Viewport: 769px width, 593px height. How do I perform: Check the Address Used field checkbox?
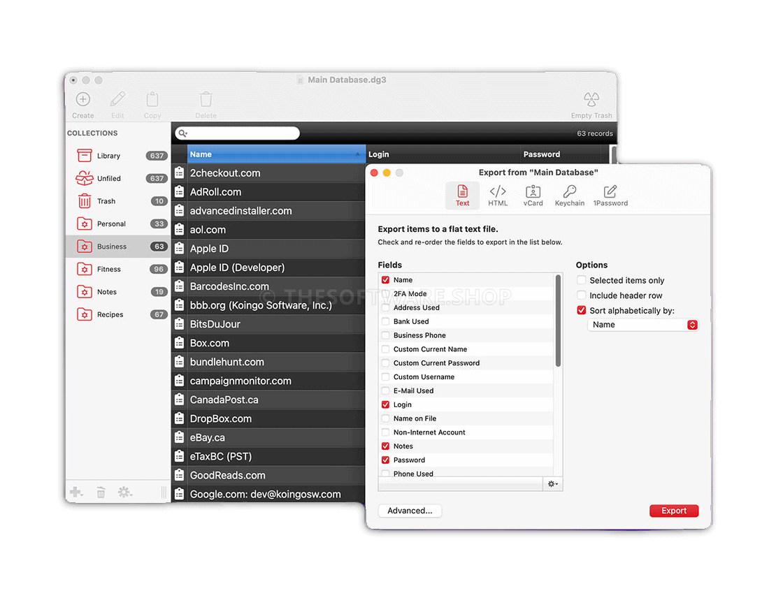click(385, 308)
